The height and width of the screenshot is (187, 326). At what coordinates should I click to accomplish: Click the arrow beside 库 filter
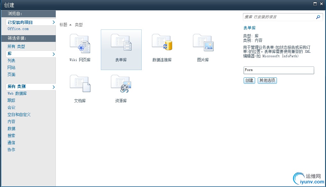(54, 54)
